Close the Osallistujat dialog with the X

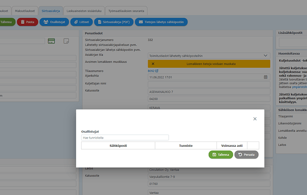(x=255, y=119)
